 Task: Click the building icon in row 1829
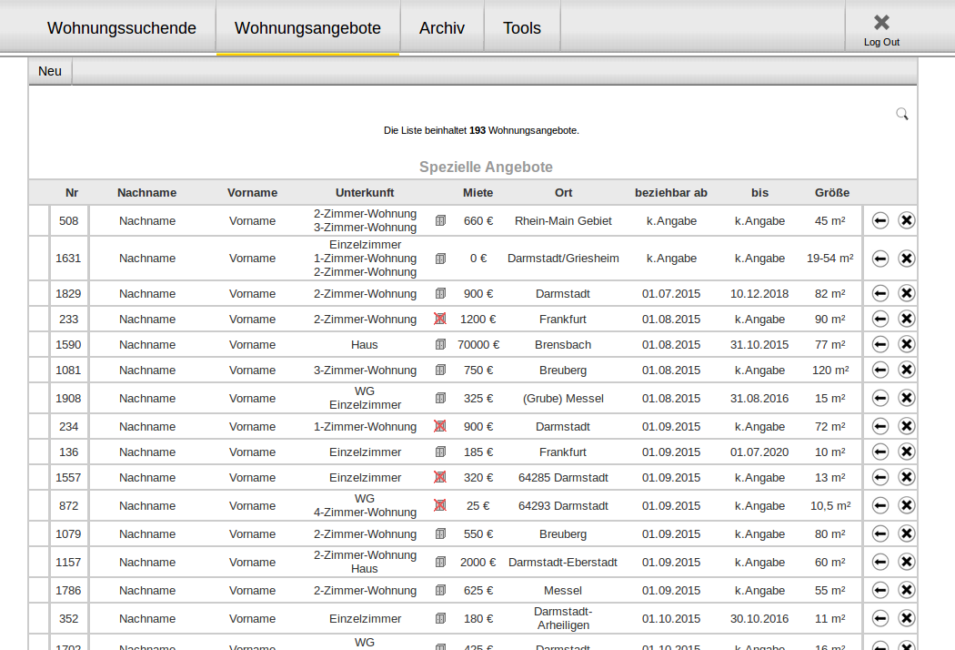click(440, 294)
